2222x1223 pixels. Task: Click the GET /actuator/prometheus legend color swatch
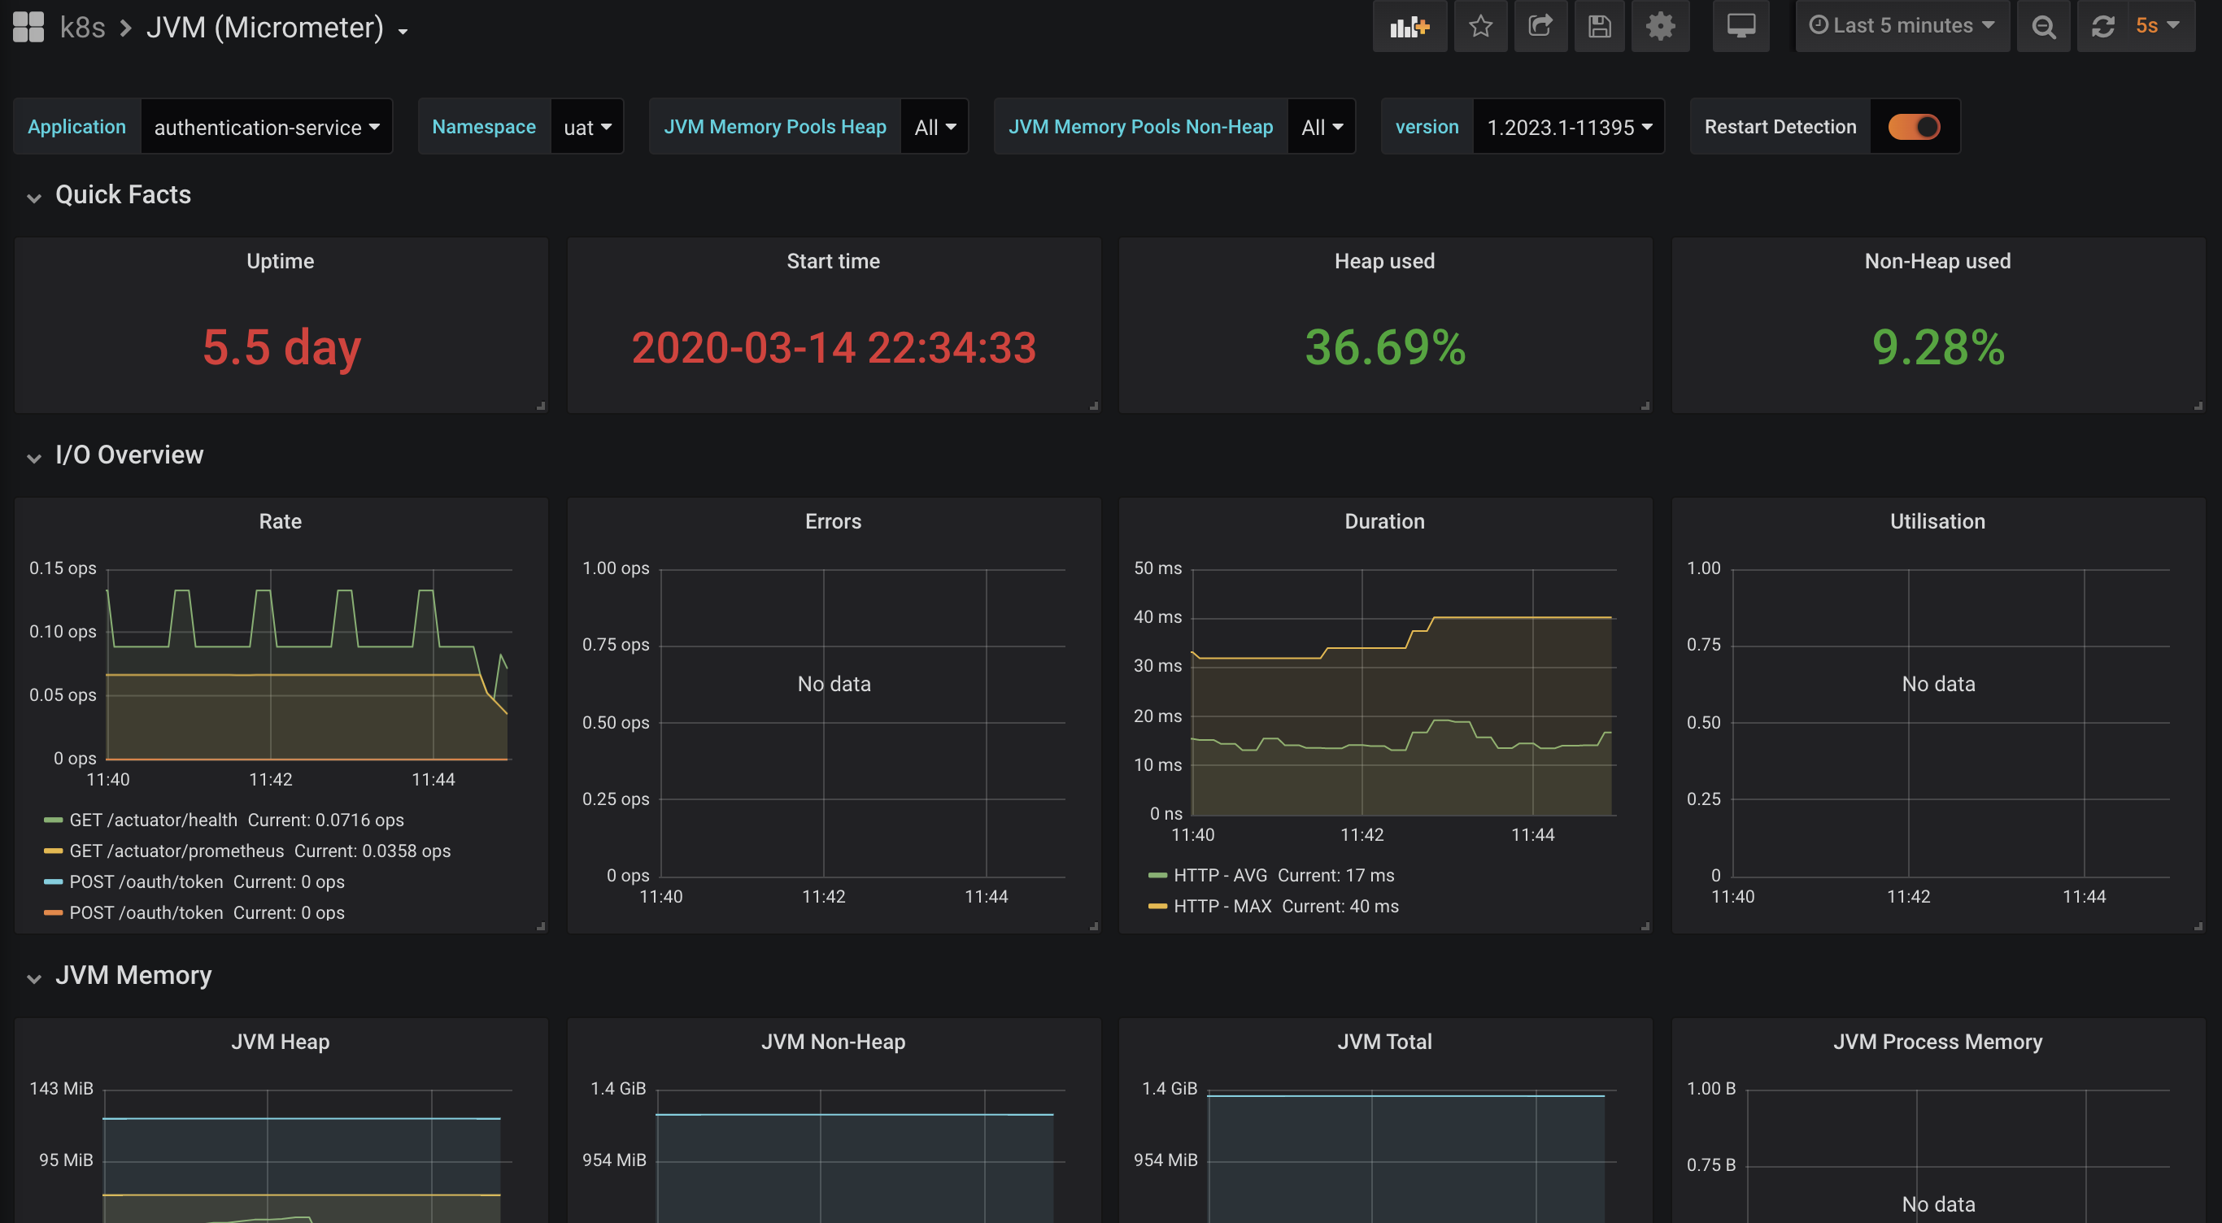[x=54, y=851]
